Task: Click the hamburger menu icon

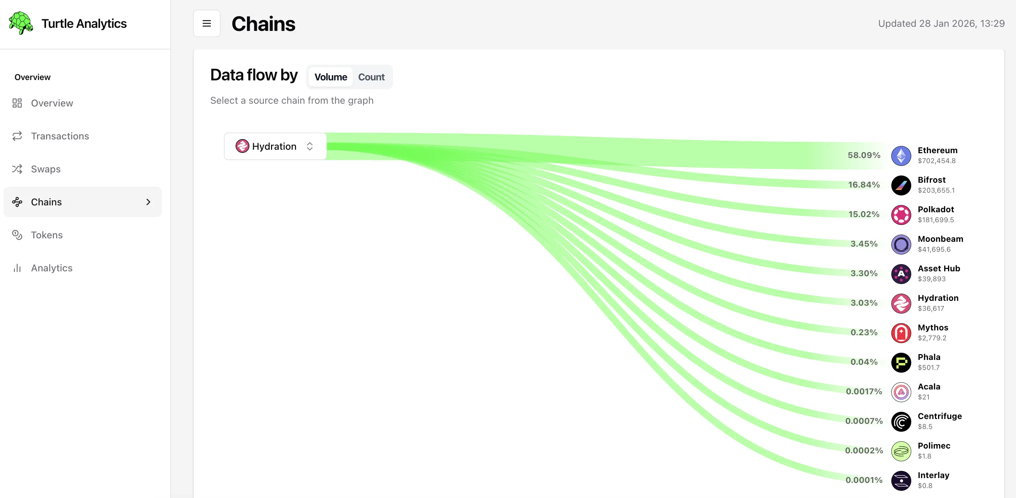Action: pos(207,24)
